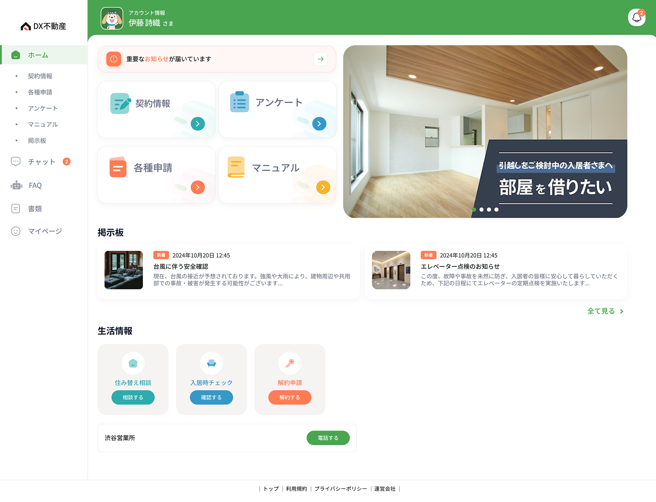Open Chat from the sidebar

pos(41,162)
